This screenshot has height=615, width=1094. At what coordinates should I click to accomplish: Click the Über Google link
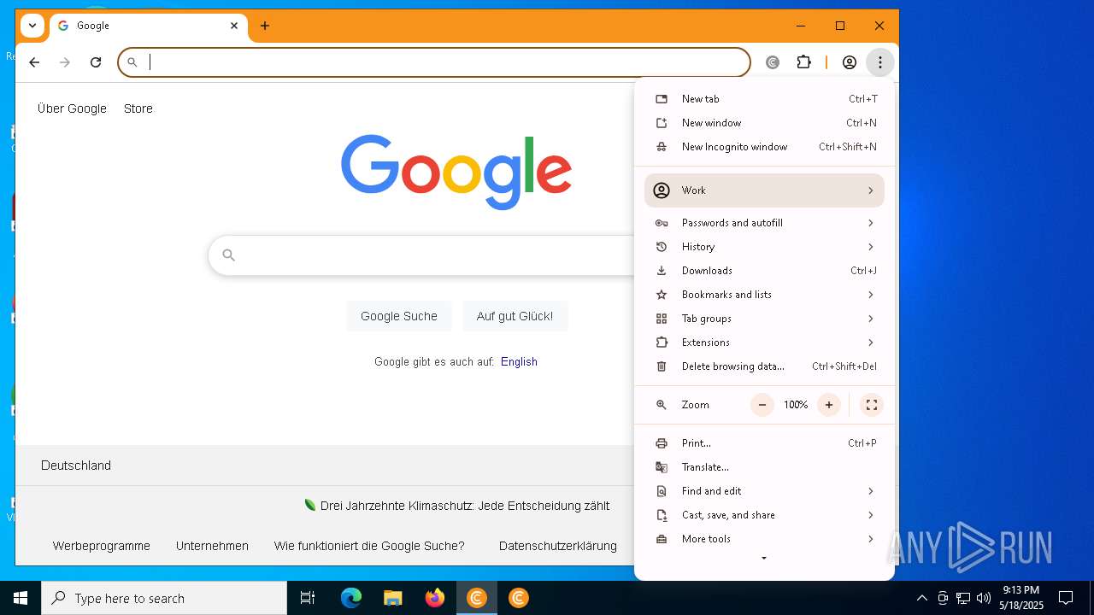pyautogui.click(x=72, y=108)
